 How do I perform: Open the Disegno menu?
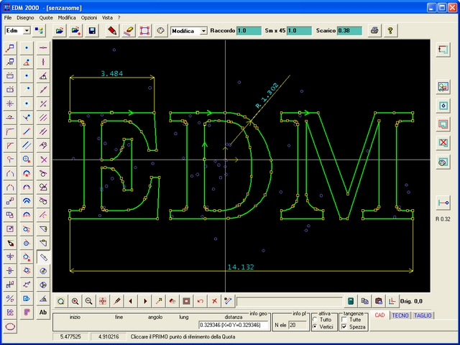[x=25, y=17]
